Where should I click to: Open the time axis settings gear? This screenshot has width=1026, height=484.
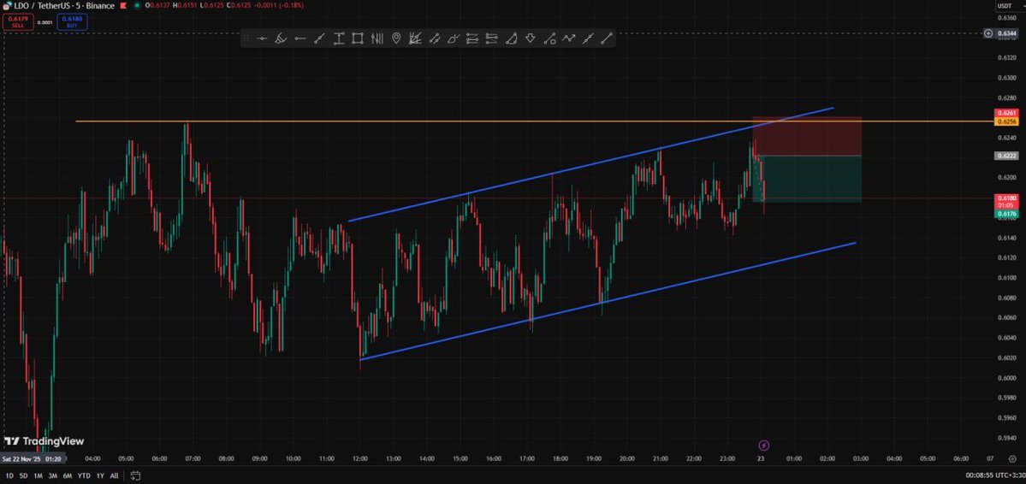(1013, 458)
